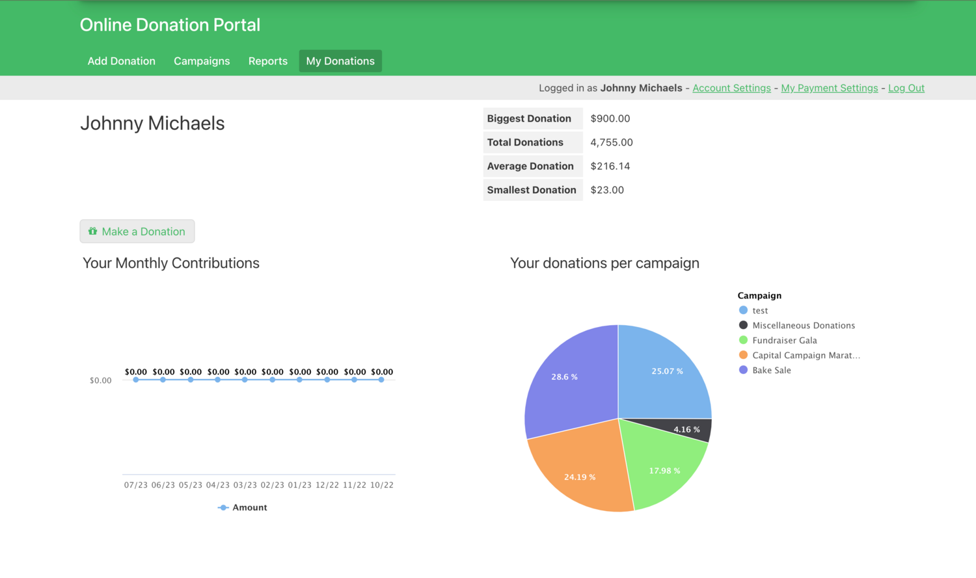Click the blue 'test' legend marker
This screenshot has width=976, height=578.
[x=744, y=310]
